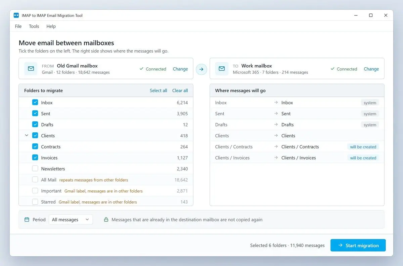Click Select all folders
The width and height of the screenshot is (403, 266).
point(158,90)
